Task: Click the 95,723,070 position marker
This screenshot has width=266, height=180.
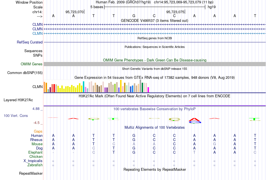Action: coord(74,12)
